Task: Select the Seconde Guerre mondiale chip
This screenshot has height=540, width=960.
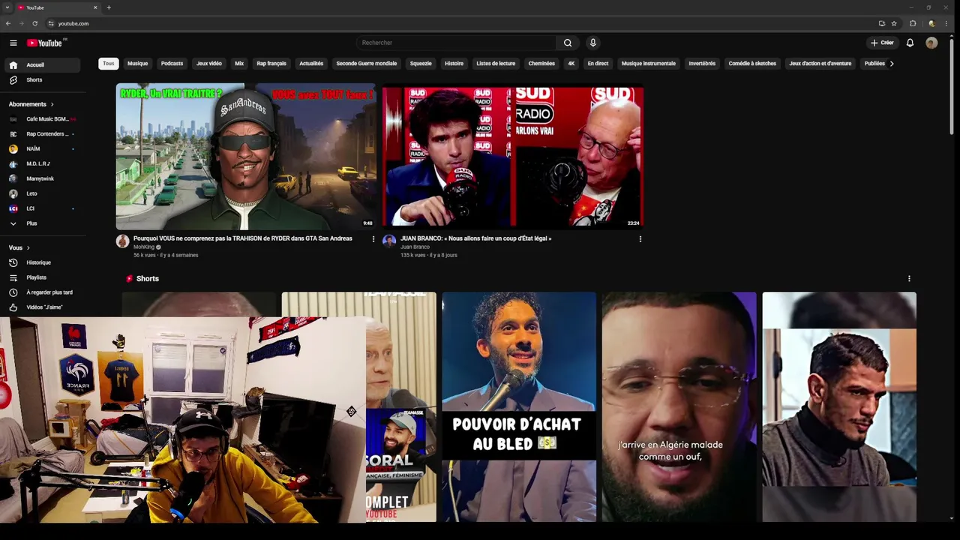Action: tap(367, 64)
